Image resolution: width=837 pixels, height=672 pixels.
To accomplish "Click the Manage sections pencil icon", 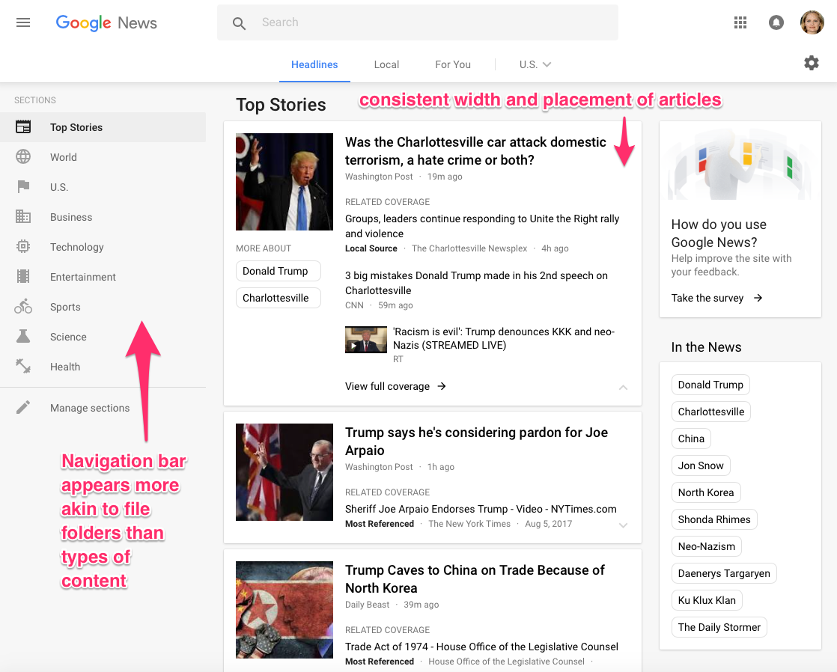I will pos(23,408).
